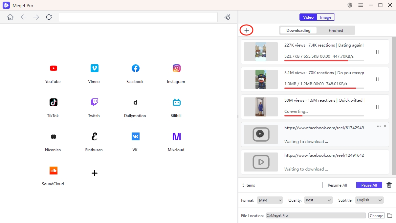
Task: Open the VK shortcut icon
Action: (135, 136)
